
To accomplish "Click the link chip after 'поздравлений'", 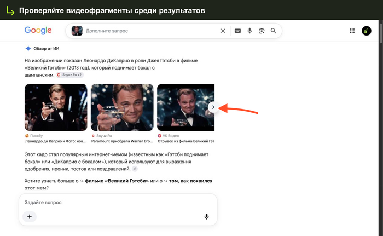I will (135, 169).
